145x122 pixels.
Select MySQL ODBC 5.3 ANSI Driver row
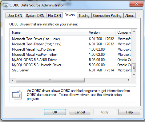71,60
